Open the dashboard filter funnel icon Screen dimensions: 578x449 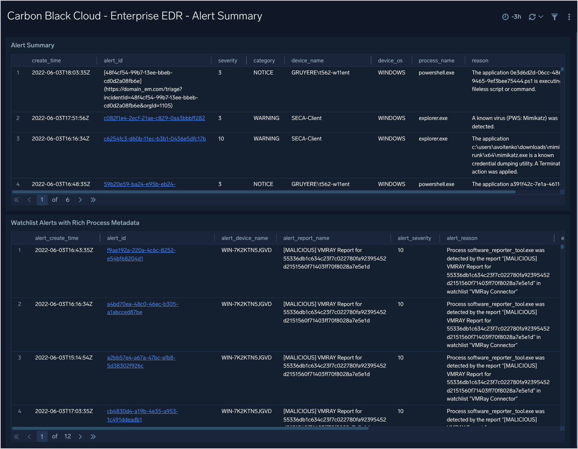(x=554, y=17)
